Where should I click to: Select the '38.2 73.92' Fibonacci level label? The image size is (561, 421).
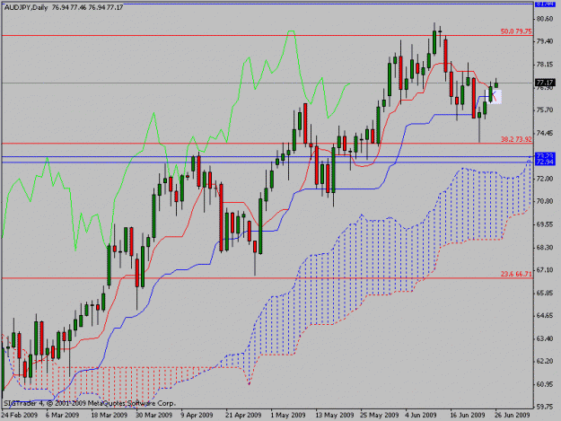[516, 139]
